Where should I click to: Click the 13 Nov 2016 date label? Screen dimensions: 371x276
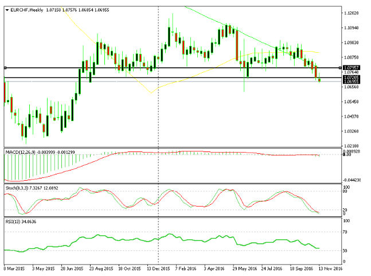click(330, 269)
